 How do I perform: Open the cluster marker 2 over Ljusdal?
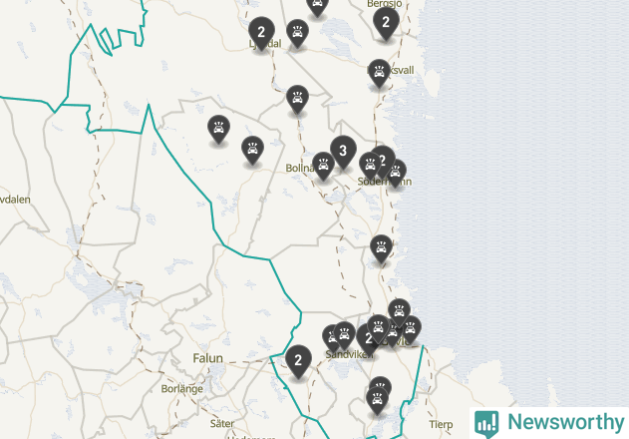[261, 33]
